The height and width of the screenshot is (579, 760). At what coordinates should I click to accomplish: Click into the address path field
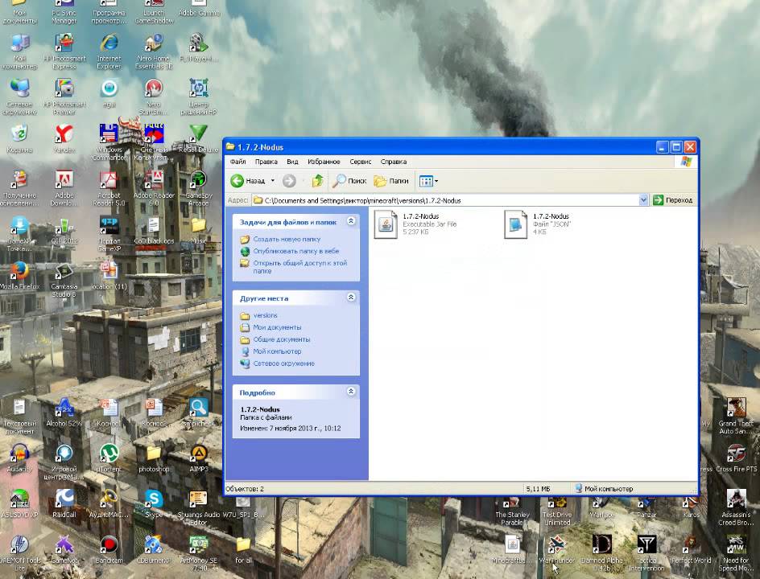point(446,200)
